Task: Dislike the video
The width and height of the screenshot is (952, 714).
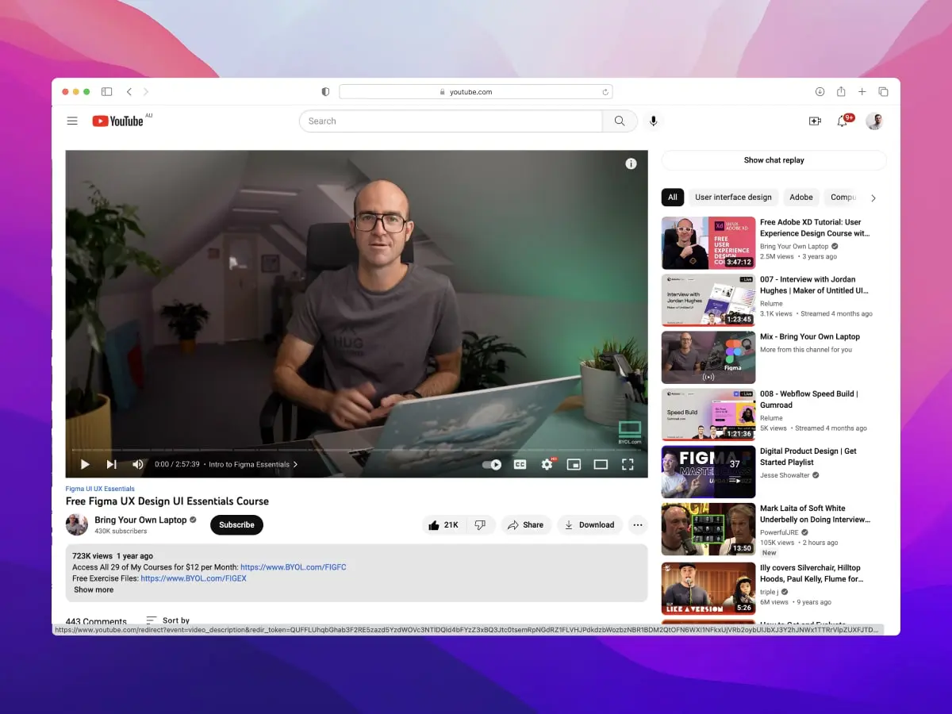Action: 481,525
